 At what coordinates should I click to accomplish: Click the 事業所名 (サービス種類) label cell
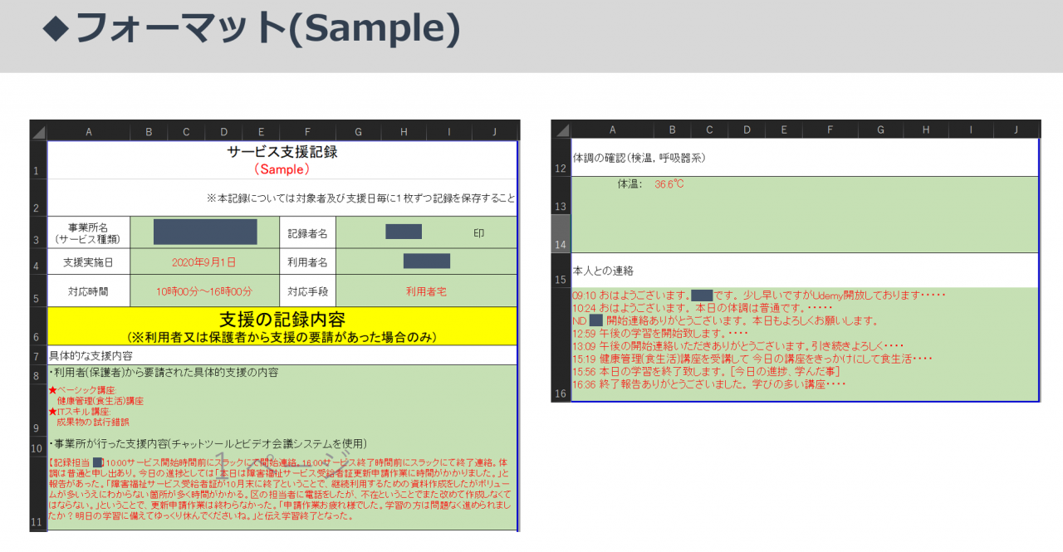click(x=89, y=232)
